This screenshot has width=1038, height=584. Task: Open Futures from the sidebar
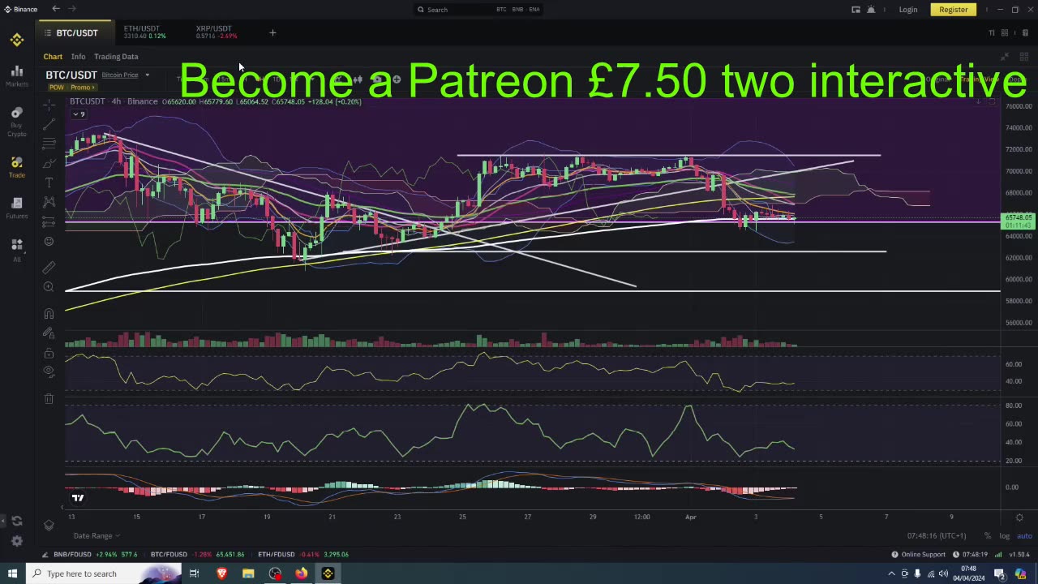point(17,208)
